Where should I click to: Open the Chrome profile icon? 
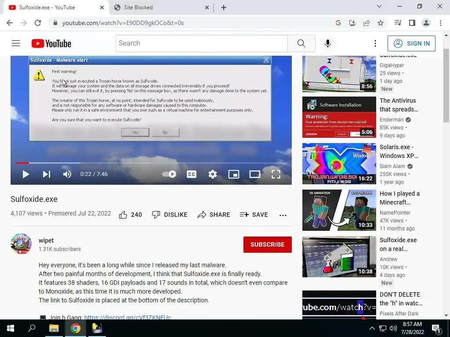[426, 23]
